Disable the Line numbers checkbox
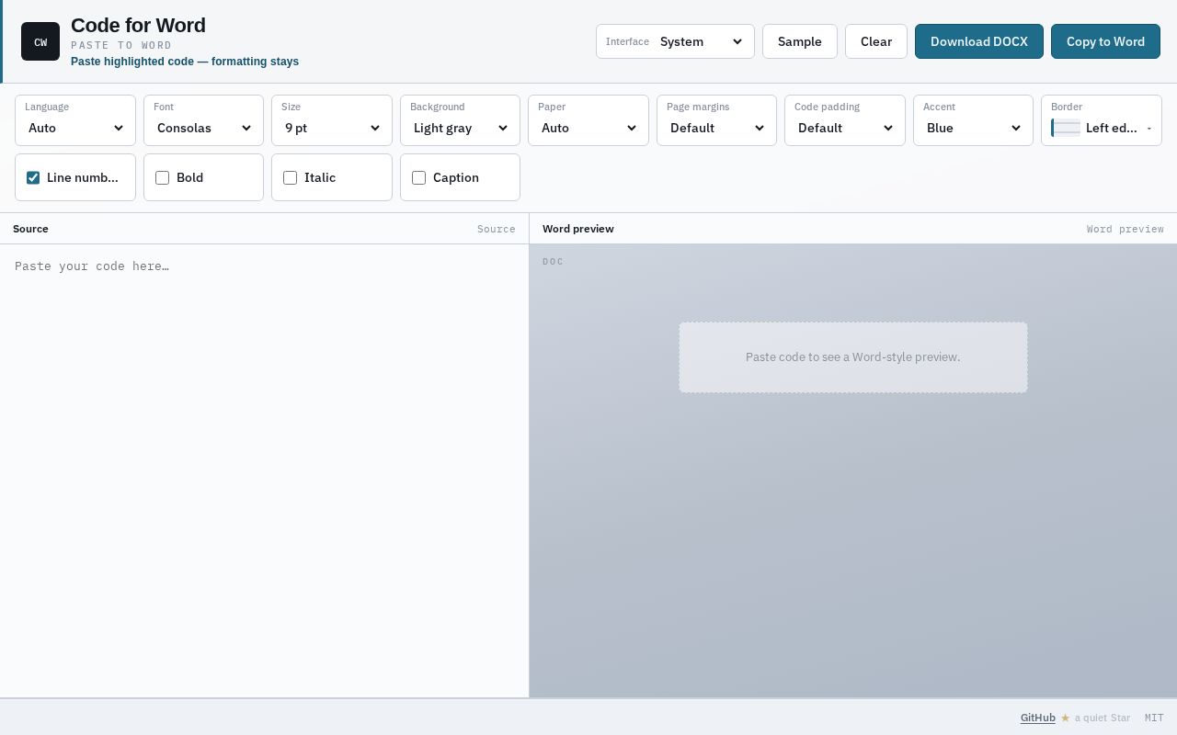Screen dimensions: 1177x735 coord(33,177)
